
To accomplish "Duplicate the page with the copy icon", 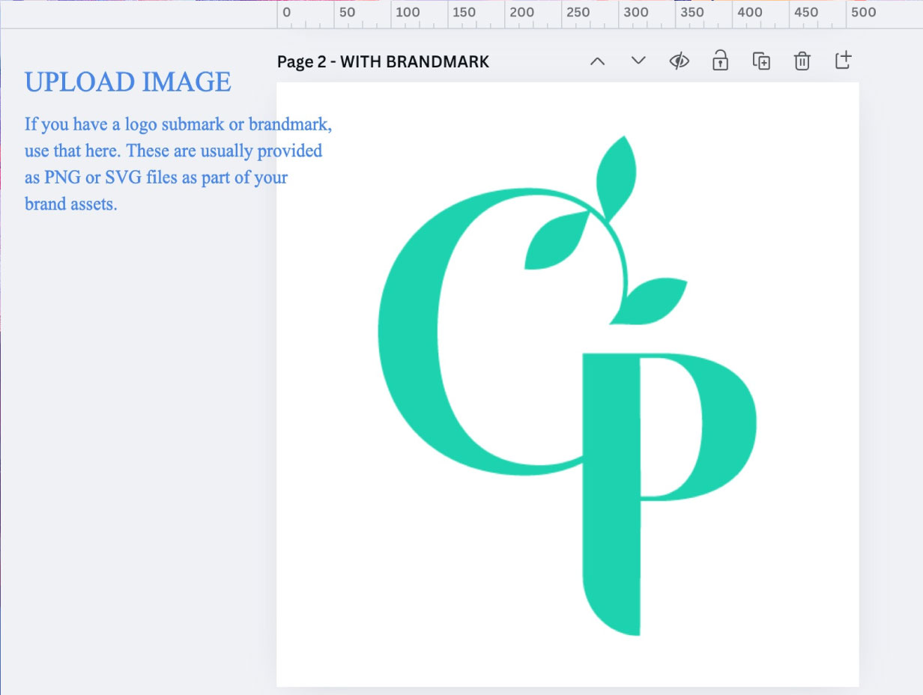I will tap(761, 61).
